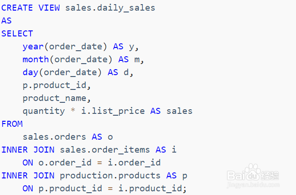Click the multiplication asterisk operator
Viewport: 296px width, 195px height.
tap(73, 110)
